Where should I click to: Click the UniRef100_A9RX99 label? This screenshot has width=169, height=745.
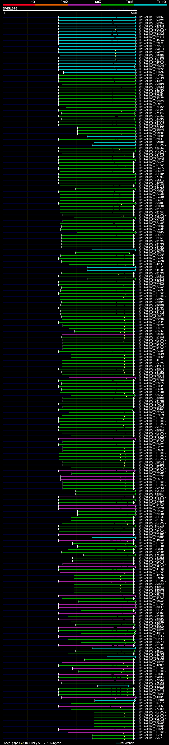coord(152,218)
